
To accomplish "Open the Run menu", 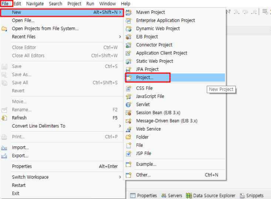I will [x=90, y=3].
